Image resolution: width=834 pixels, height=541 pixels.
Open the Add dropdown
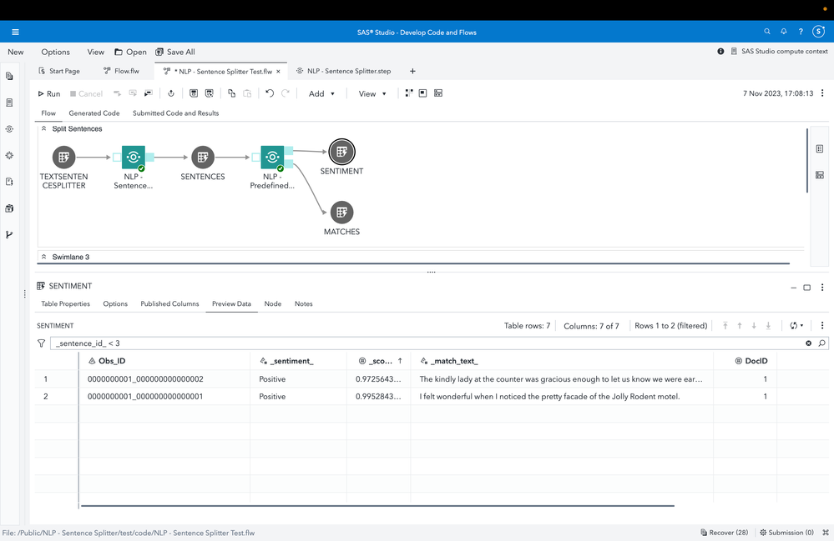coord(321,93)
